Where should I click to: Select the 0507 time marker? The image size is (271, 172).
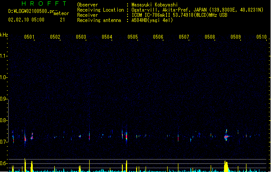(184, 37)
